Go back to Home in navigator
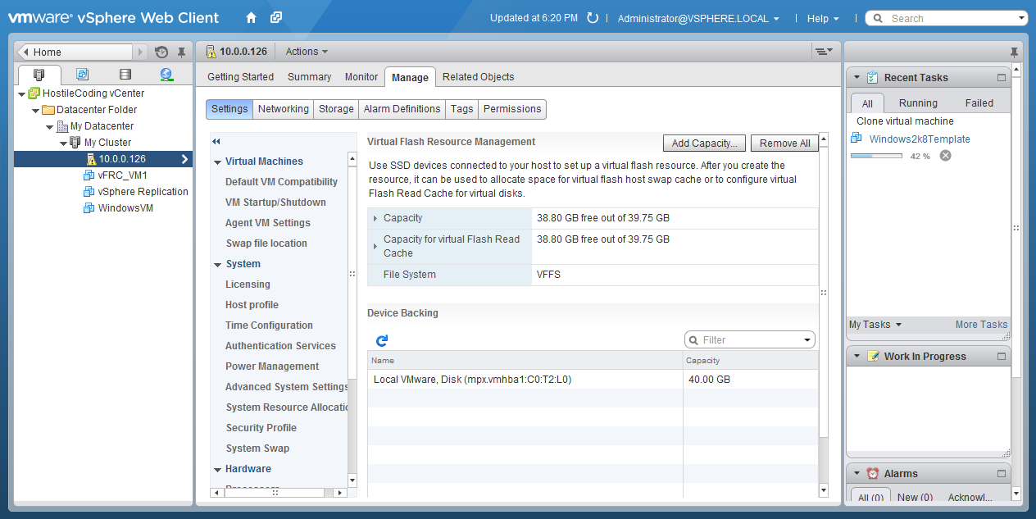 click(x=74, y=52)
